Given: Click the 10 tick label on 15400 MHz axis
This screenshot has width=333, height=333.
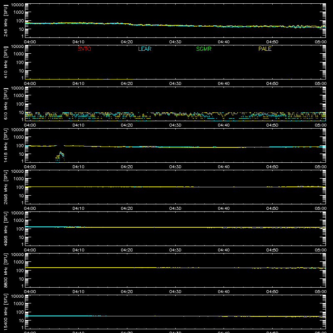Looking at the screenshot, I should [x=21, y=321].
